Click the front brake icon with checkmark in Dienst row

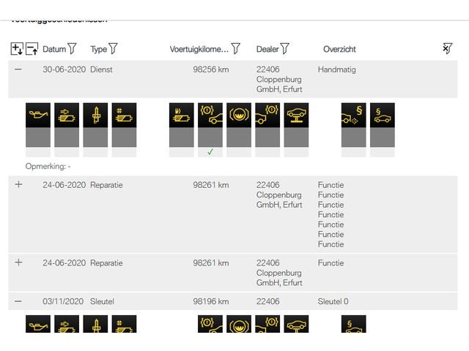[x=210, y=116]
